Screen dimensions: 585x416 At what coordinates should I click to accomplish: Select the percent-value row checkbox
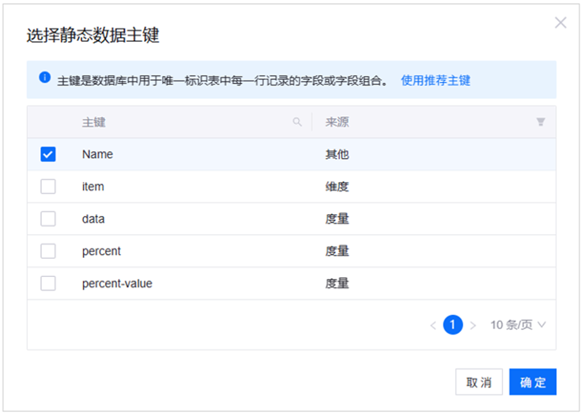click(x=48, y=283)
